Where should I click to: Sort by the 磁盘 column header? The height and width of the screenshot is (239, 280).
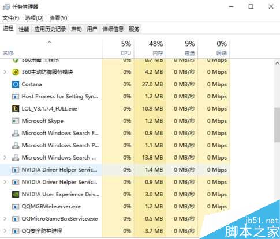(182, 49)
